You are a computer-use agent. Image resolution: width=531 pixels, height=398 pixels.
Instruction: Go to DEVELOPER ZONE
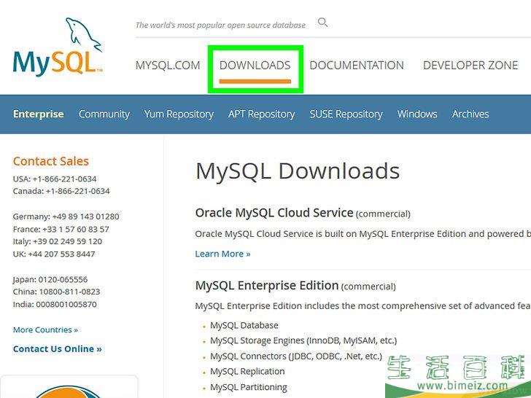[x=470, y=65]
